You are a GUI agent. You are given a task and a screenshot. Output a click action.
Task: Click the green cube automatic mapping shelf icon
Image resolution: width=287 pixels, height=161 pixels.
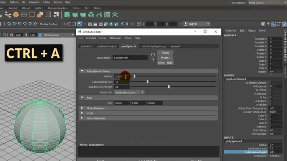(91, 15)
